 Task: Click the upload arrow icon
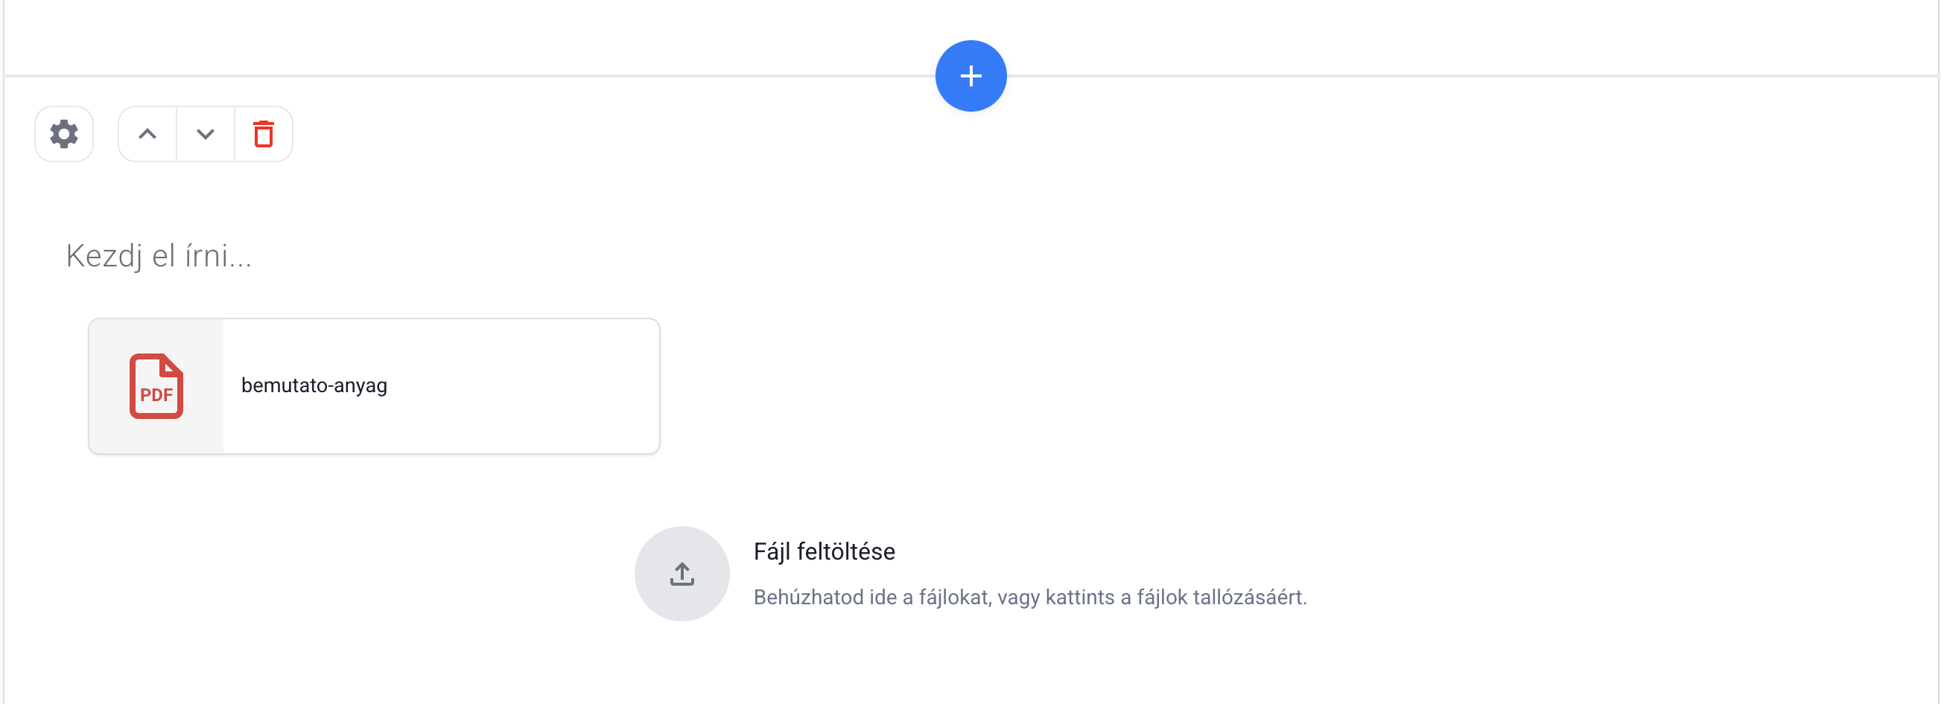point(682,574)
